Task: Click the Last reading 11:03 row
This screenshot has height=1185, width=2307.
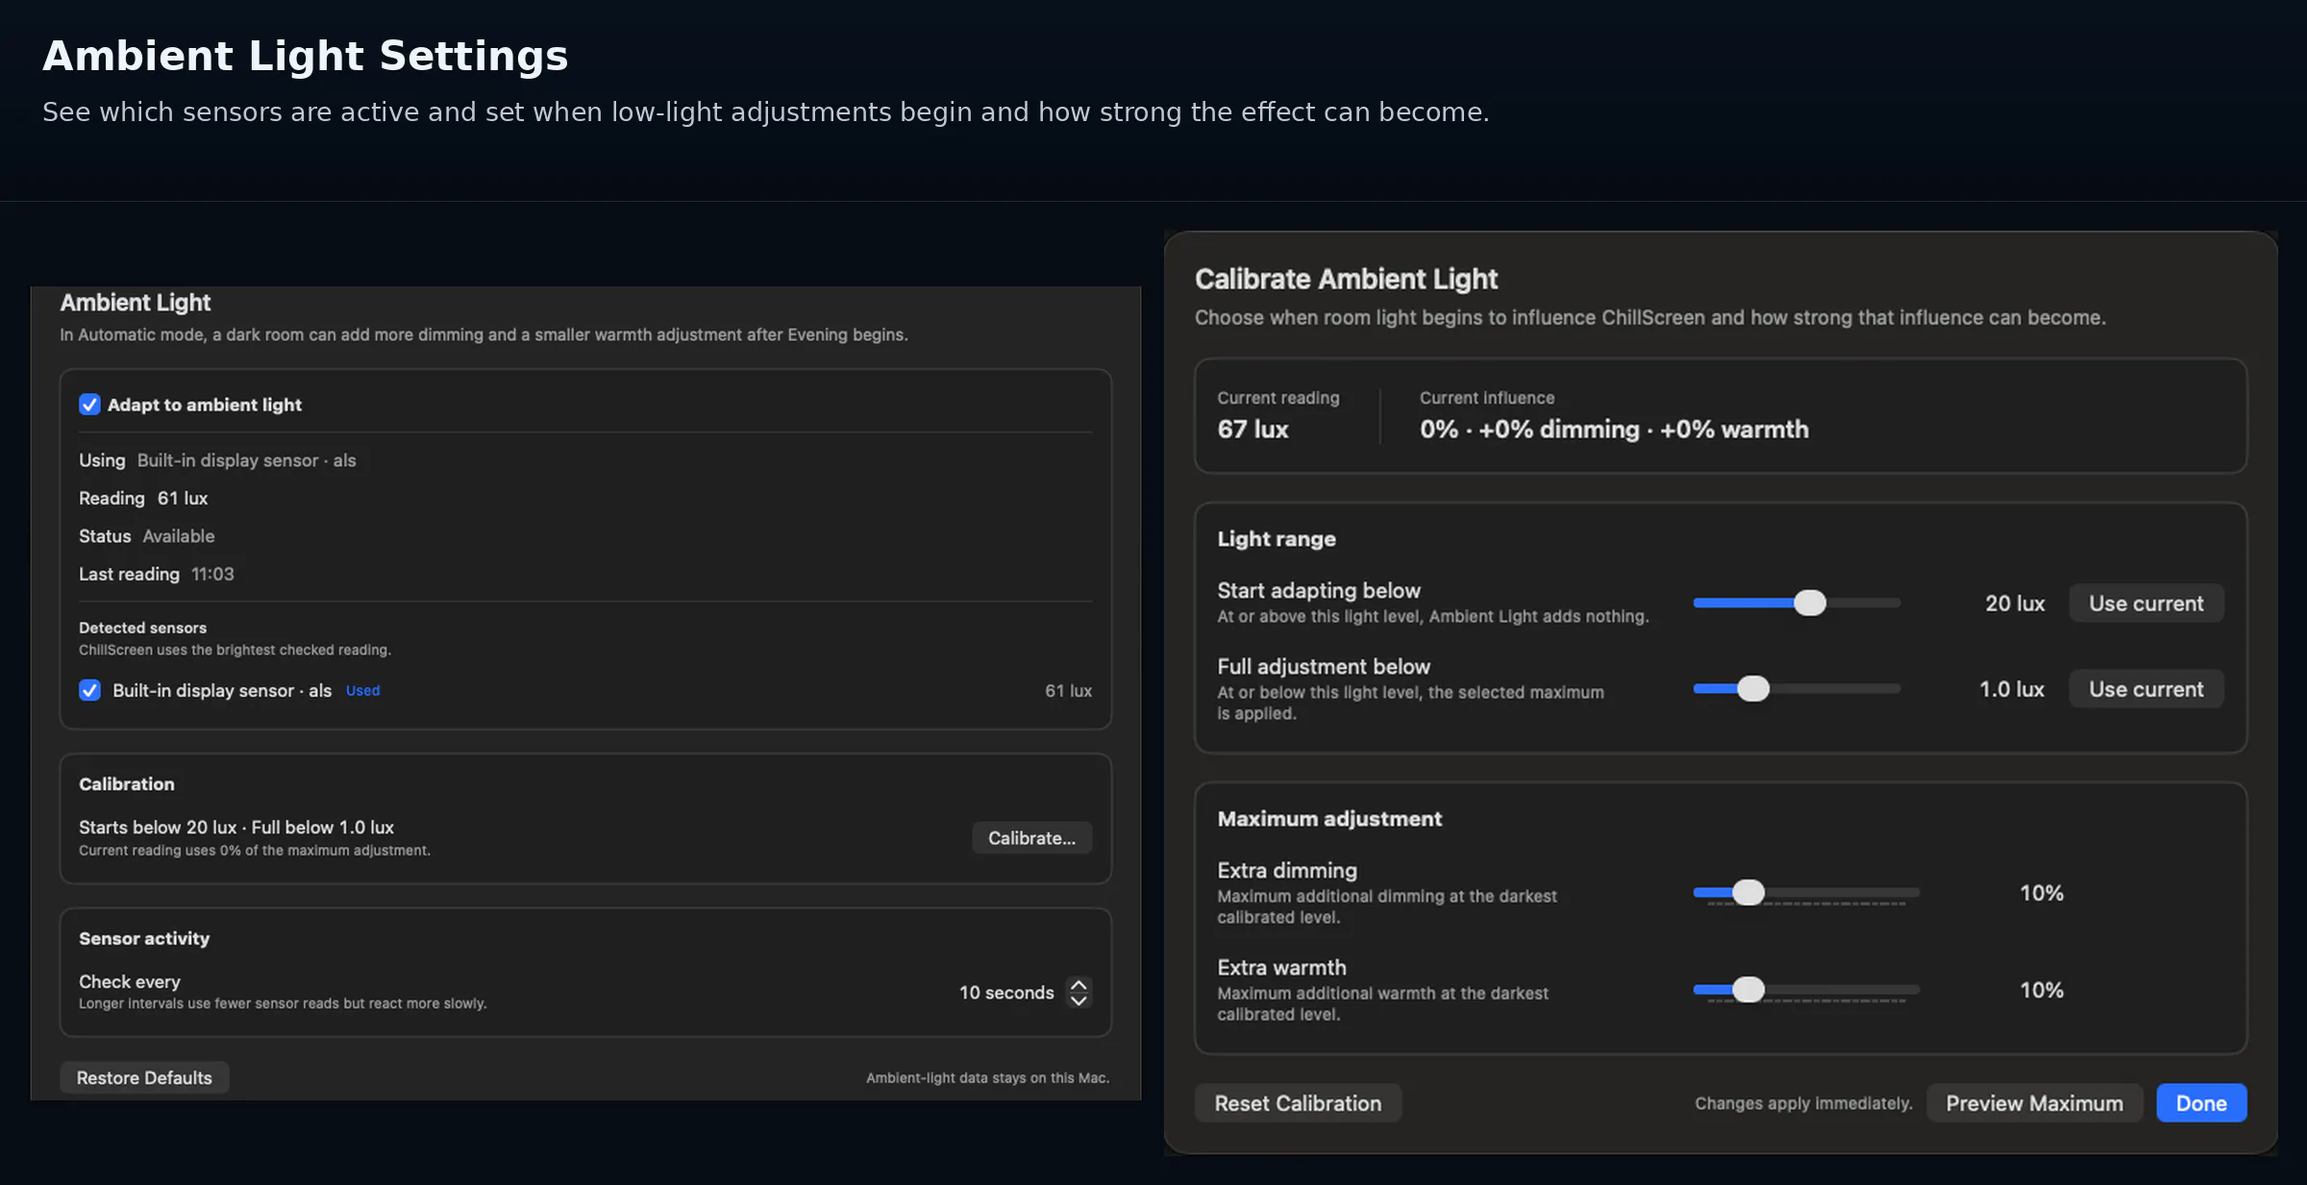Action: tap(157, 574)
